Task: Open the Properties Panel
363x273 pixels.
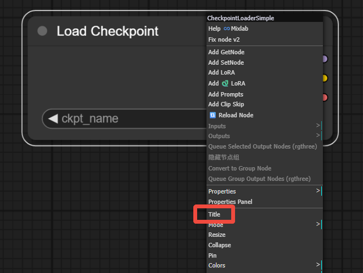Action: pos(230,202)
